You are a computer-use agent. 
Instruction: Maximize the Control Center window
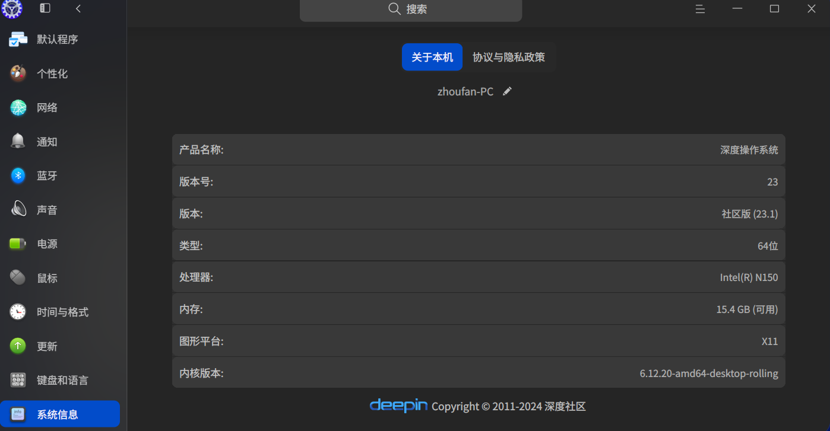coord(774,9)
